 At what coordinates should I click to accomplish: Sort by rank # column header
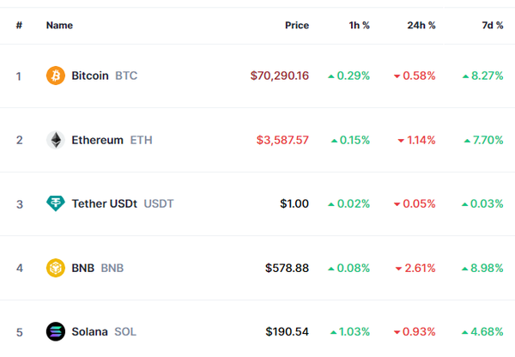(x=19, y=26)
